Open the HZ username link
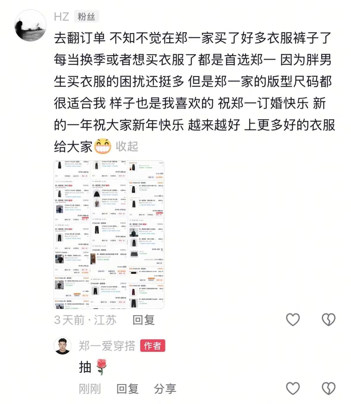The image size is (351, 404). coord(62,17)
